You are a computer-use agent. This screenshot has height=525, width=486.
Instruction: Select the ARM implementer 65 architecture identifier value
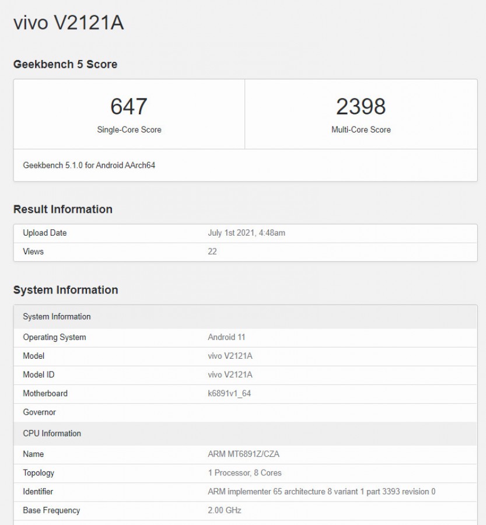(321, 492)
